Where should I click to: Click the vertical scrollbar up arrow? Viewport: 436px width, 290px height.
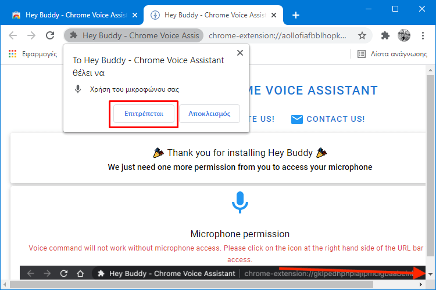430,70
